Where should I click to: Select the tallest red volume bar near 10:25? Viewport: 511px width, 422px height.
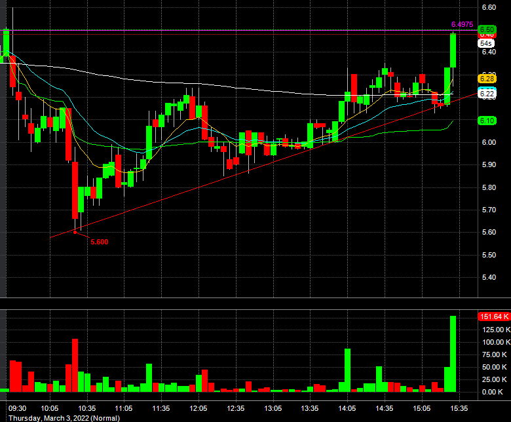(75, 365)
